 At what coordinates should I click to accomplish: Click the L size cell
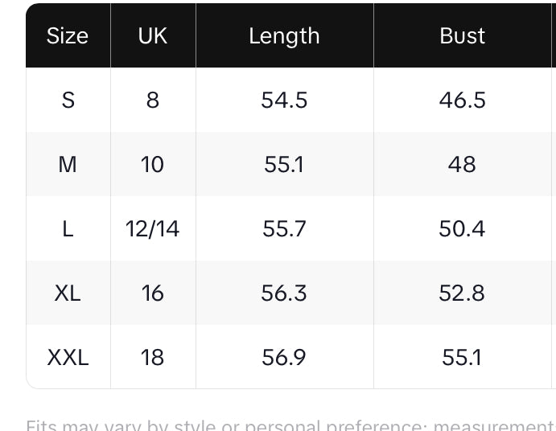[68, 229]
